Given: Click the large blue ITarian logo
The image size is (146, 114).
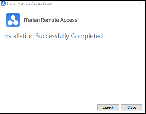Looking at the screenshot, I should (x=13, y=20).
